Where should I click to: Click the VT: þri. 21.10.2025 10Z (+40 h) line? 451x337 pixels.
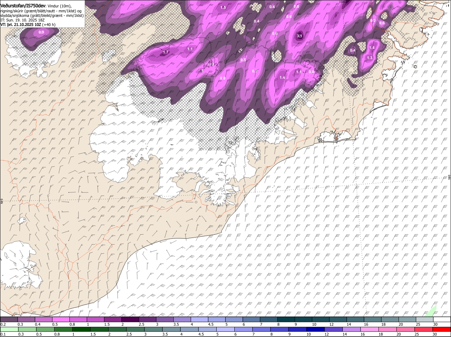tap(28, 25)
